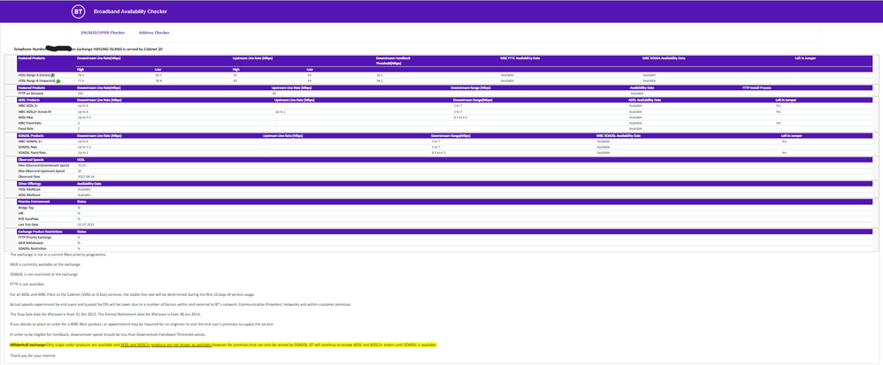Select the SOADSL Fixed Rate row label
The height and width of the screenshot is (365, 883).
tap(30, 152)
